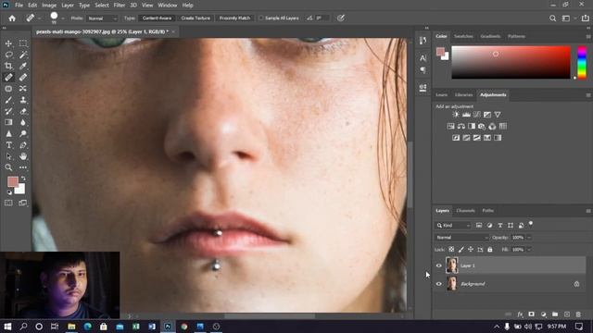
Task: Switch to the Channels tab
Action: click(465, 211)
